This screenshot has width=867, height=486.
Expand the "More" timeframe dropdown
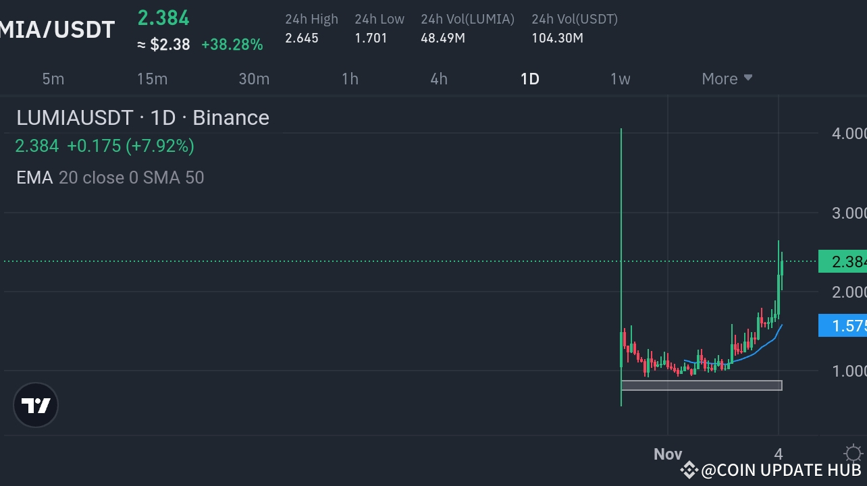coord(727,78)
